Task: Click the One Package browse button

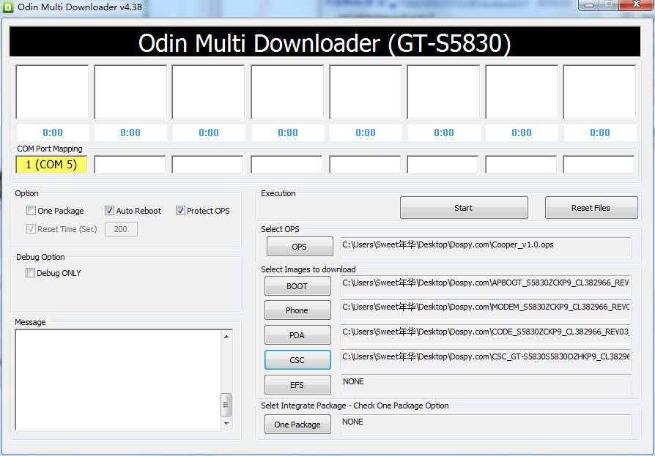Action: pos(297,425)
